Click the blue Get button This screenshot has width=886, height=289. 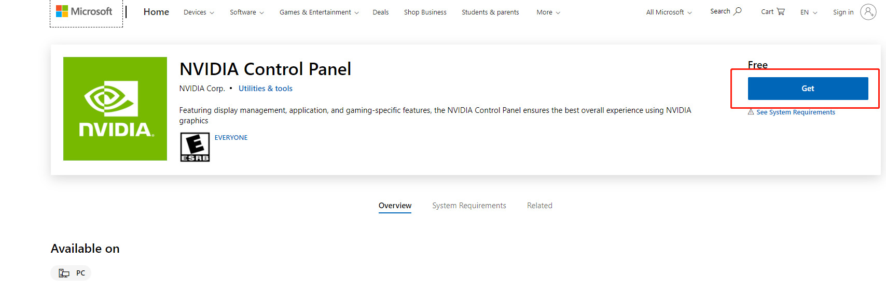point(808,89)
